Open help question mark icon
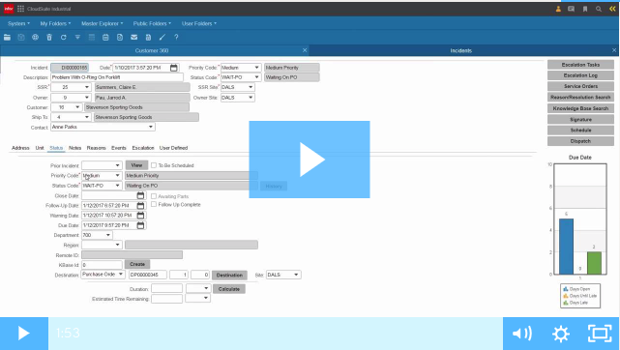The height and width of the screenshot is (350, 620). click(176, 37)
